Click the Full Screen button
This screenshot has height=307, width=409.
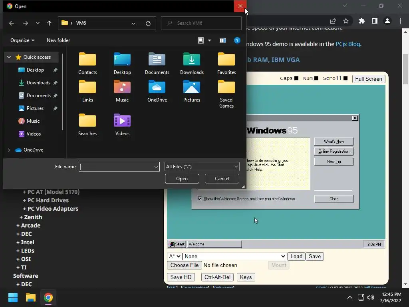(369, 79)
